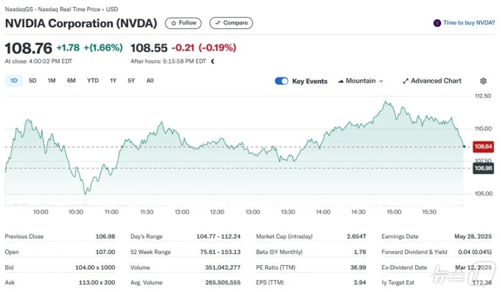
Task: Select the 1D time range tab
Action: tap(14, 80)
